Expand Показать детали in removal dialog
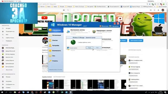The image size is (168, 94). (x=72, y=48)
